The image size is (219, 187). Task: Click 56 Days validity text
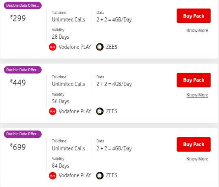(61, 102)
